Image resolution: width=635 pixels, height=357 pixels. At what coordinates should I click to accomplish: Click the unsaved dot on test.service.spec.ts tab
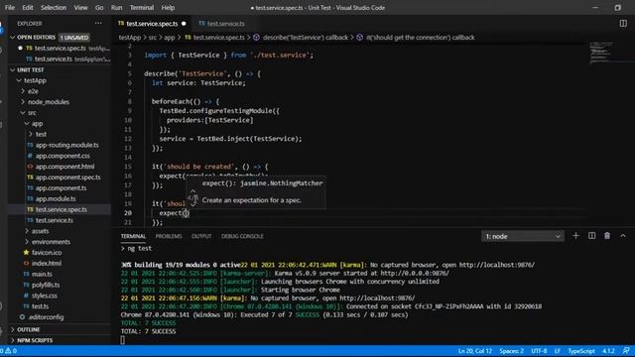[x=184, y=24]
